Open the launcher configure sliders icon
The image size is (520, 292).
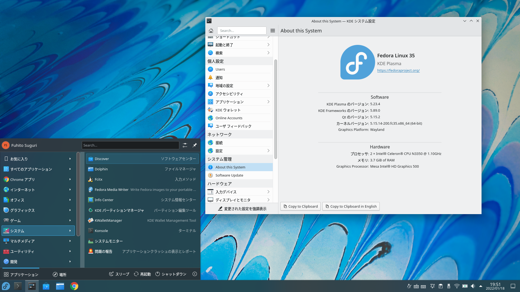[x=185, y=145]
